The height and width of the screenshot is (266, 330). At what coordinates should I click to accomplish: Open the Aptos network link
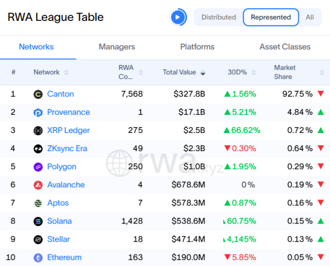coord(58,203)
